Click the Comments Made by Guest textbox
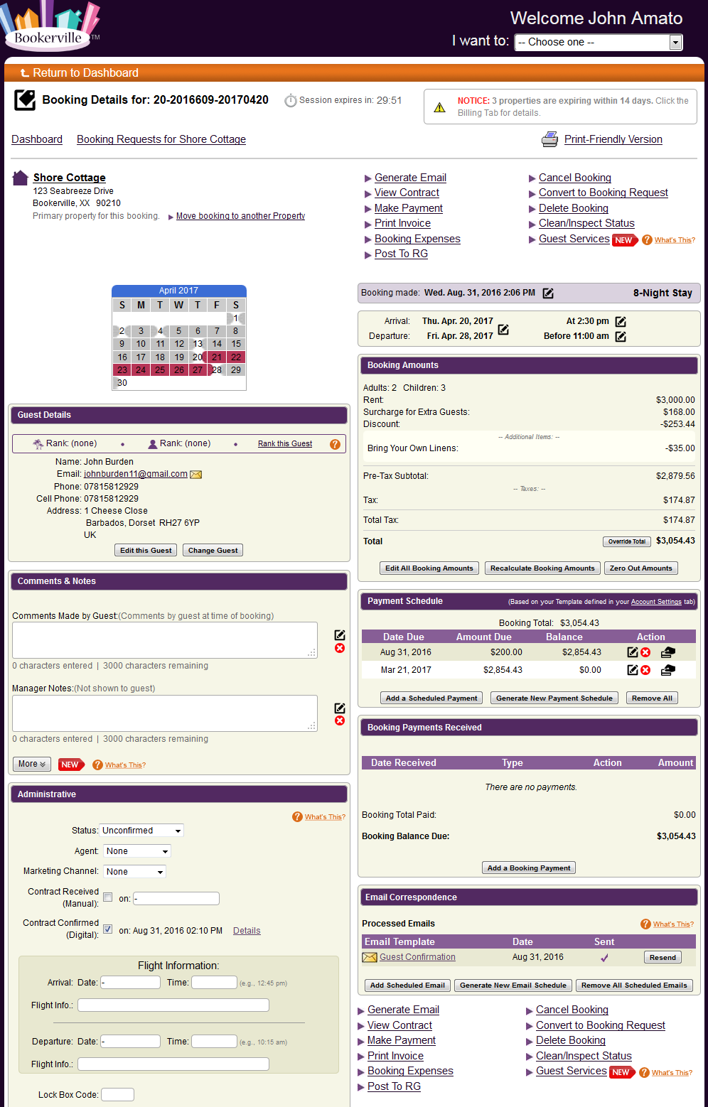This screenshot has height=1107, width=708. tap(165, 640)
